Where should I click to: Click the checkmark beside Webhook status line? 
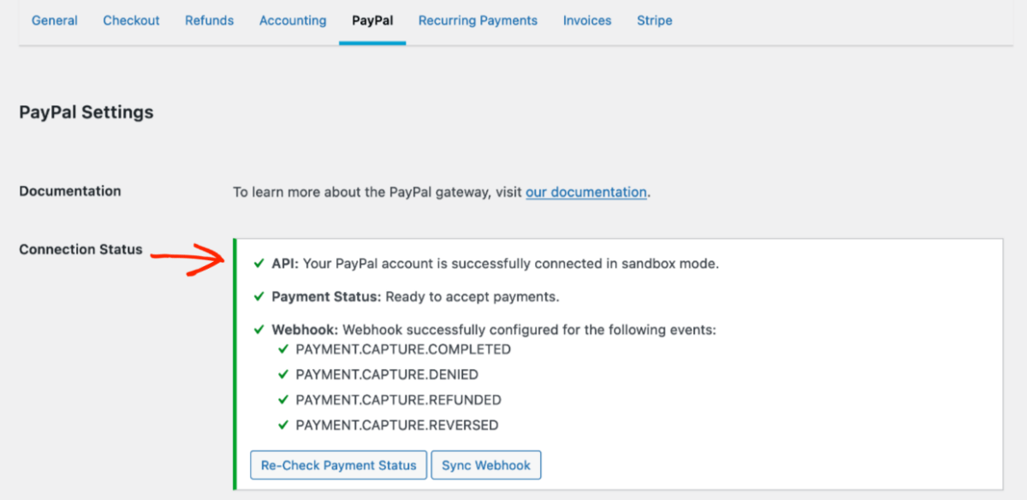258,330
